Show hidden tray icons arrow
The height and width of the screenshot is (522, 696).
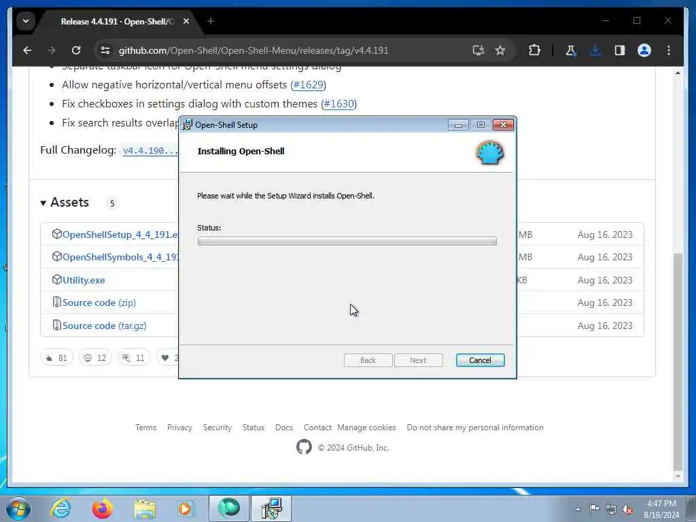tap(578, 509)
